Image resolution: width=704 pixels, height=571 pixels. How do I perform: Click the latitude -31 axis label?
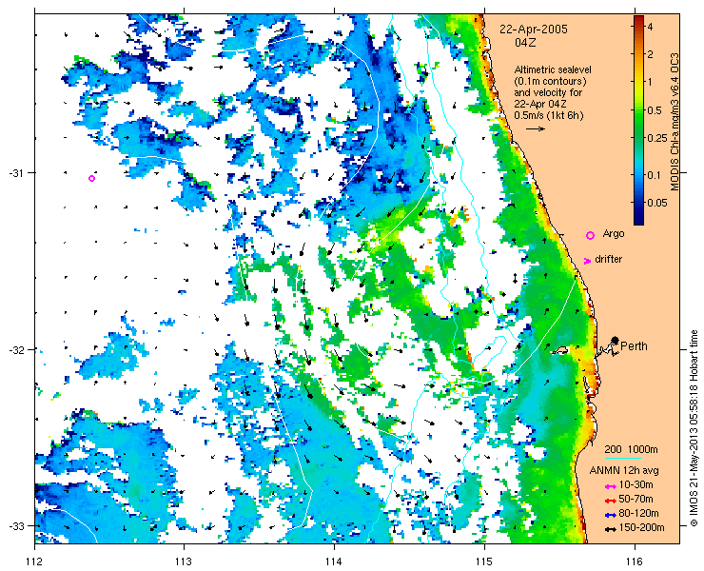(16, 173)
